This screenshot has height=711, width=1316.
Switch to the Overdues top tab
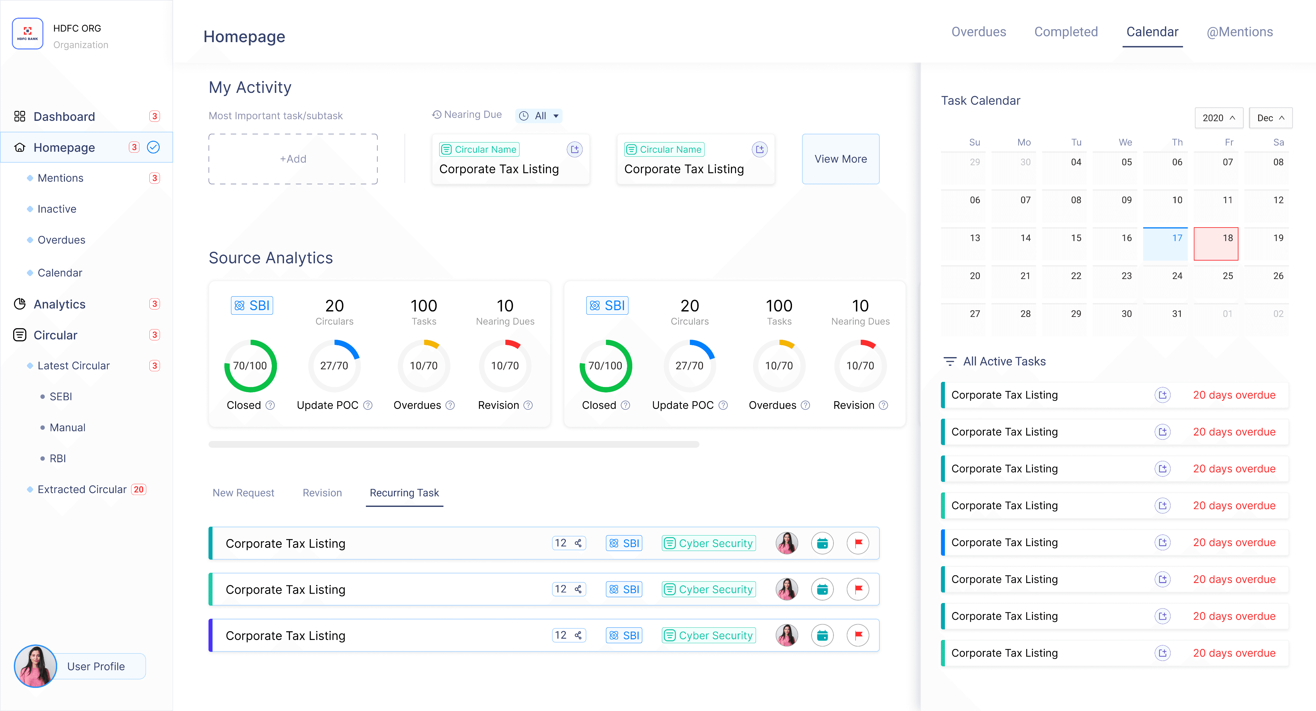[978, 32]
